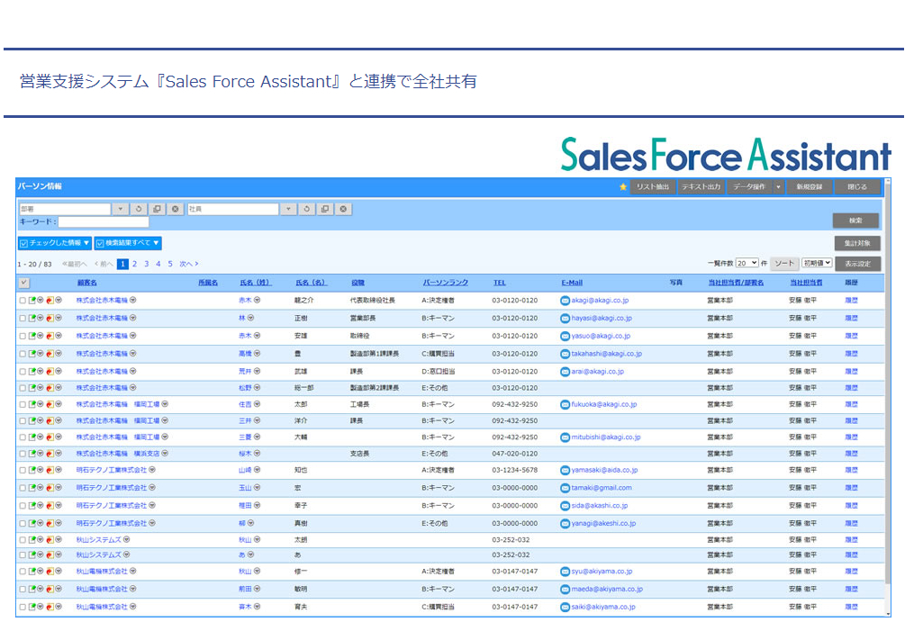Sort by the 顧客名 column header

click(x=86, y=283)
